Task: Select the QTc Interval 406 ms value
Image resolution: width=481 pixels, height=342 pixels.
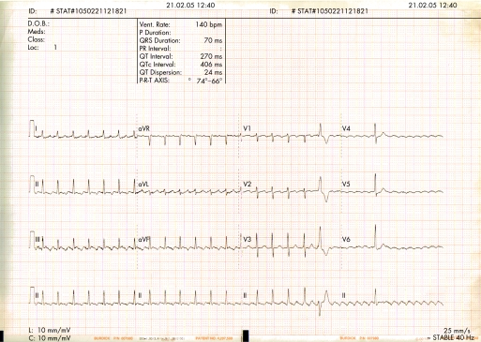Action: [211, 65]
